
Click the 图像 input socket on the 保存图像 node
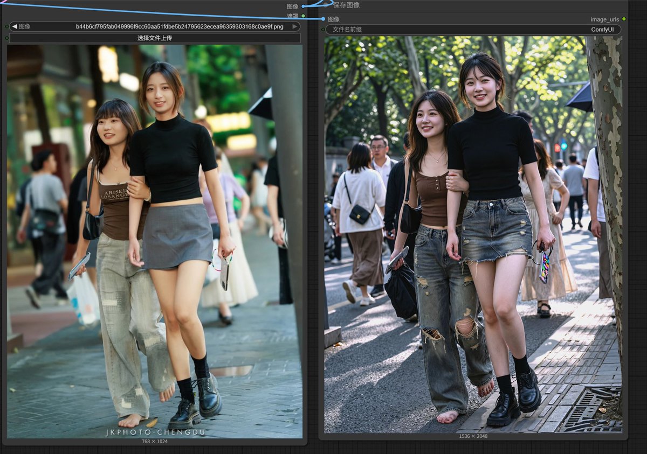pos(323,19)
